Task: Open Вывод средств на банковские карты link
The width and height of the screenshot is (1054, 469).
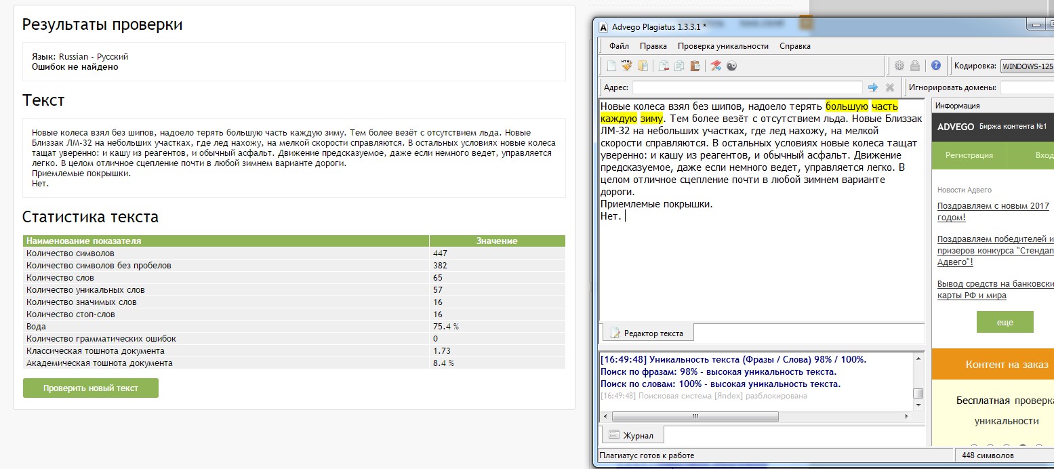Action: [995, 289]
